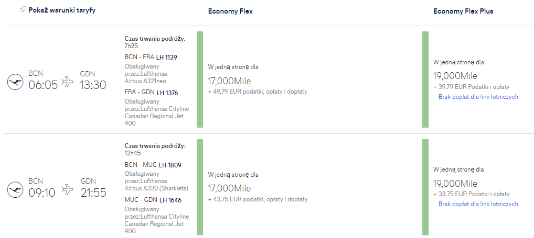Click airplane icon between BCN 09:10 and GDN

(x=68, y=189)
